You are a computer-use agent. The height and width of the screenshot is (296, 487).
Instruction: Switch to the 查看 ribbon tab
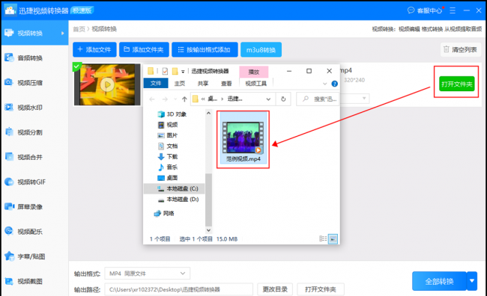point(226,83)
